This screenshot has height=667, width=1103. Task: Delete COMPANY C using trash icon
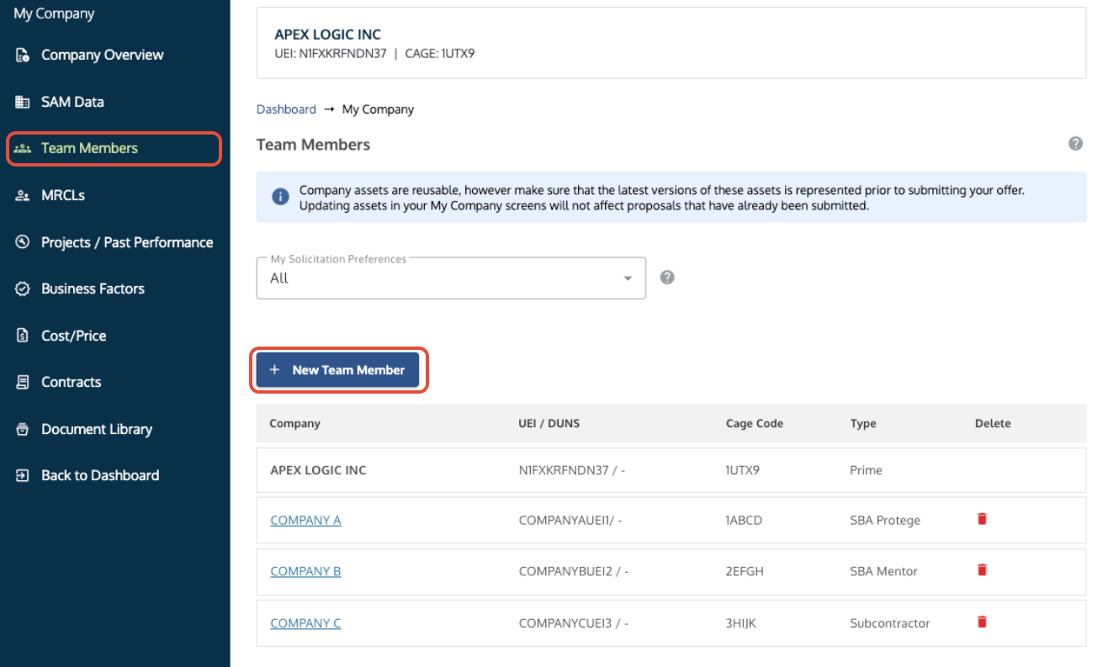(x=981, y=622)
